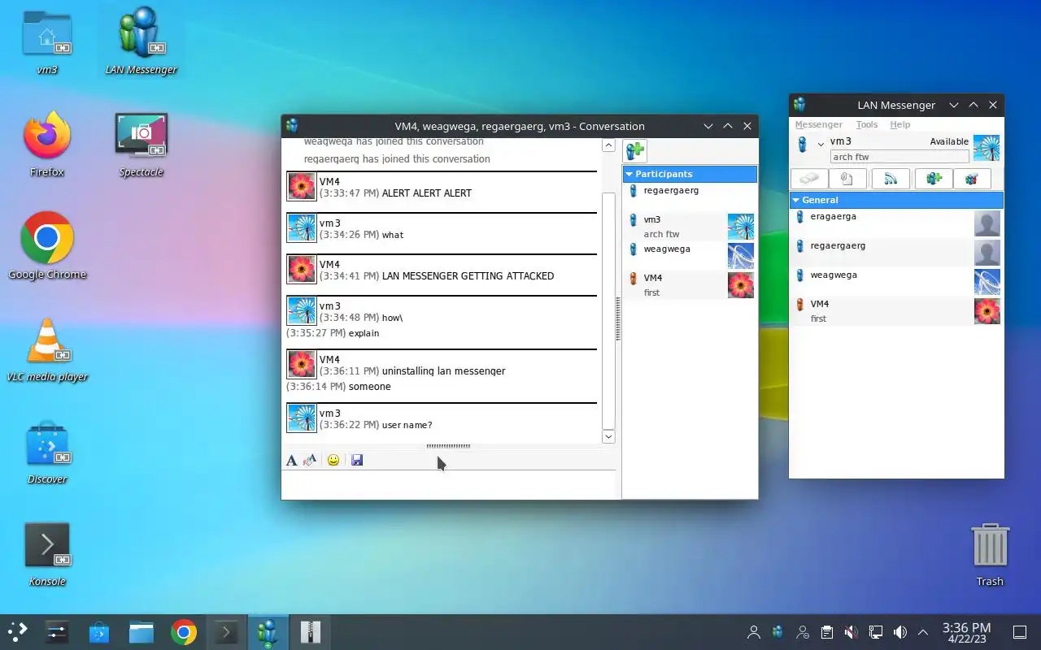Viewport: 1041px width, 650px height.
Task: Open status dropdown next to vm3
Action: coord(821,145)
